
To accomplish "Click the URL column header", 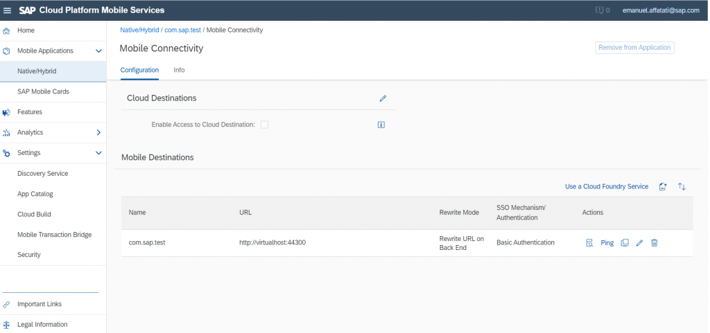I will pos(245,213).
